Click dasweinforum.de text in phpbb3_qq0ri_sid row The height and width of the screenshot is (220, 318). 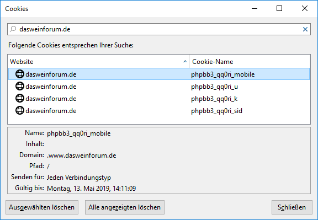(x=51, y=111)
